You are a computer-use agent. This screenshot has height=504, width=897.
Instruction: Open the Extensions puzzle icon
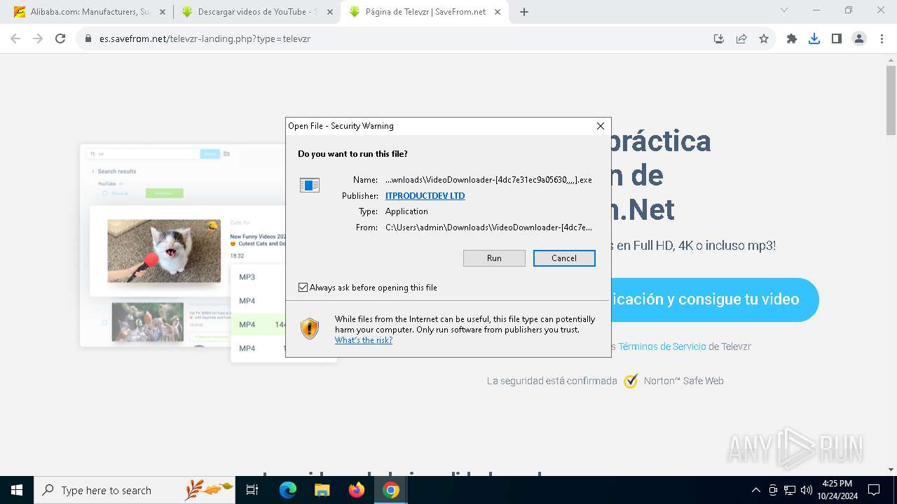pyautogui.click(x=792, y=39)
